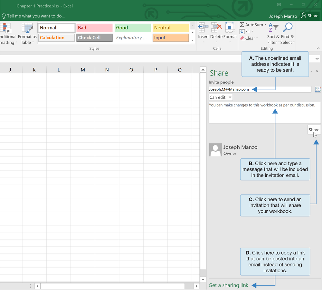Open the Can edit permission dropdown
This screenshot has height=290, width=322.
(x=221, y=97)
